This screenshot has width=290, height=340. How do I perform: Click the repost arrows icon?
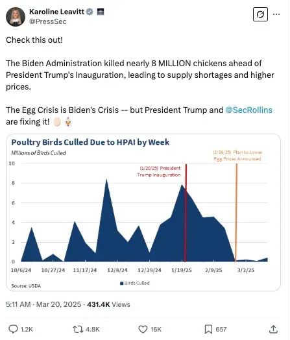(78, 330)
